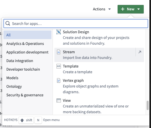Select the Models category
151x128 pixels.
pyautogui.click(x=27, y=78)
